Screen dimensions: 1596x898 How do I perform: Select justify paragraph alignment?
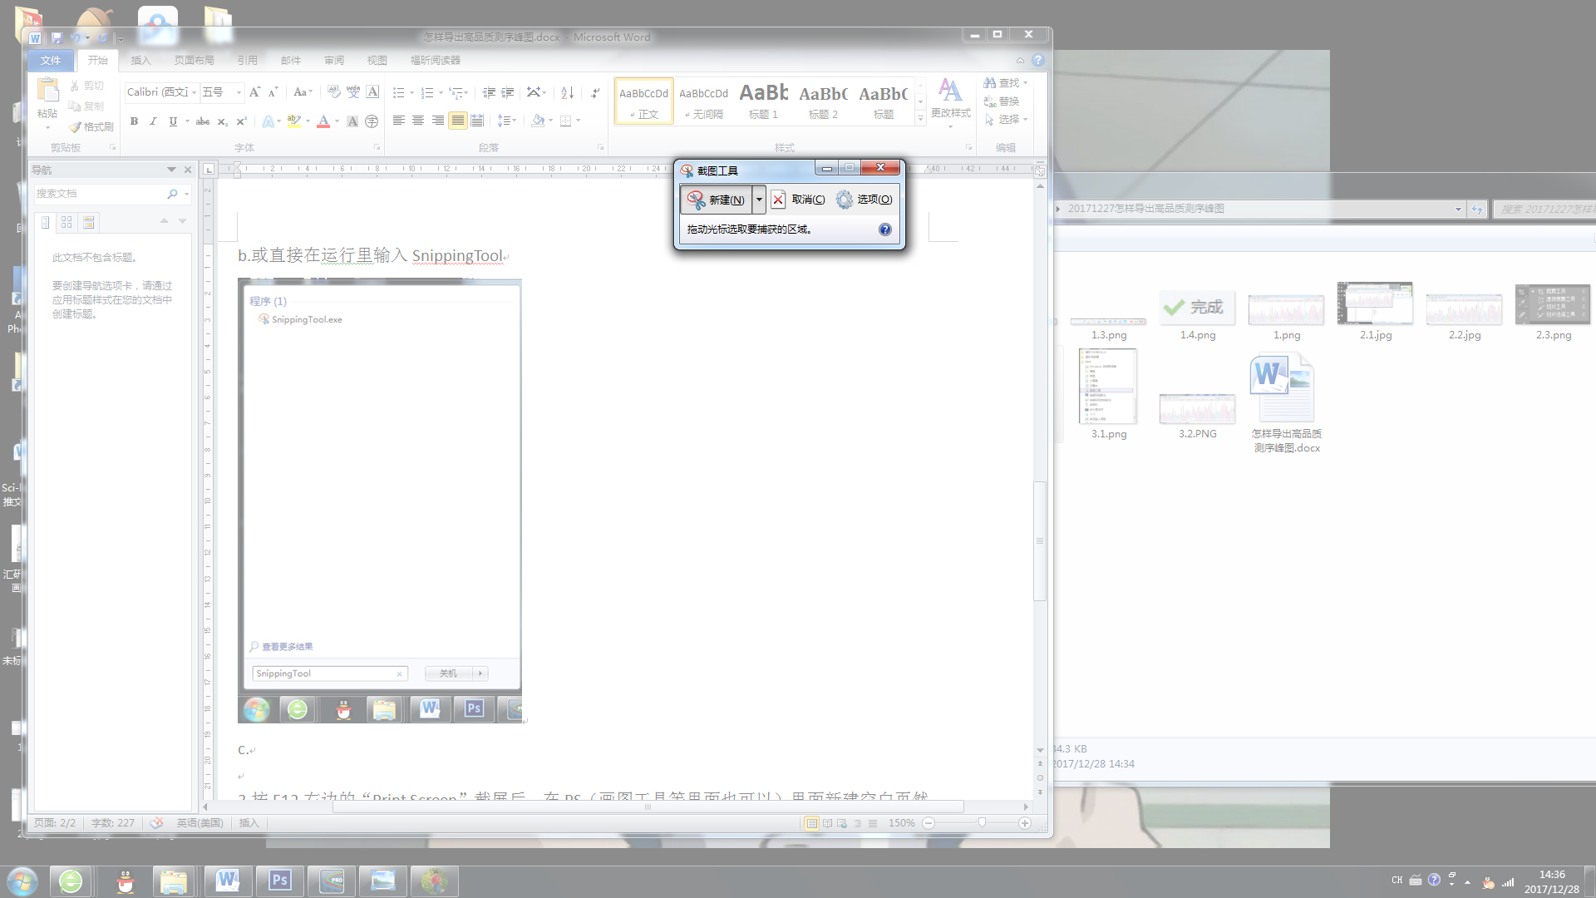[x=458, y=121]
